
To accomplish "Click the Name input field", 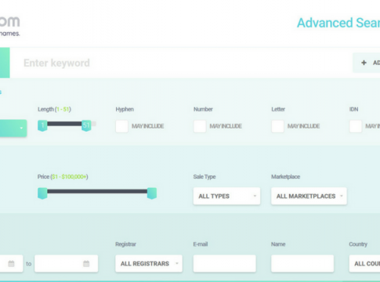I will [x=302, y=264].
